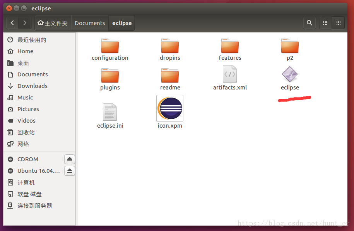Click the plugins folder label
This screenshot has height=231, width=354.
(x=110, y=88)
